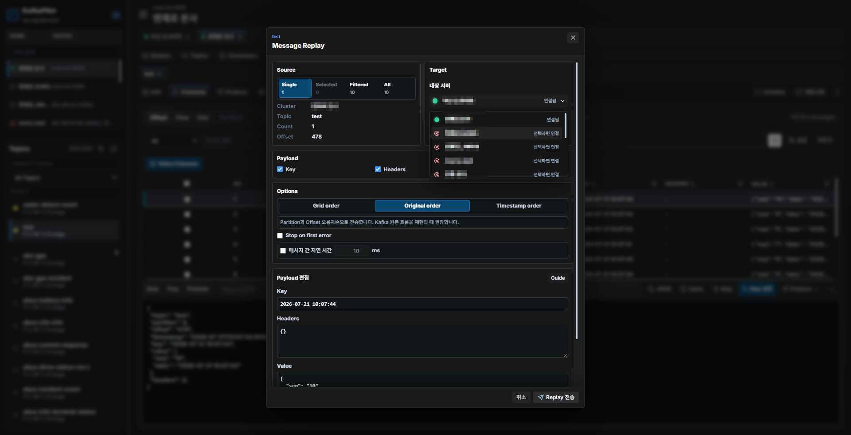Open the Payload 편집 Guide
Image resolution: width=851 pixels, height=435 pixels.
558,278
